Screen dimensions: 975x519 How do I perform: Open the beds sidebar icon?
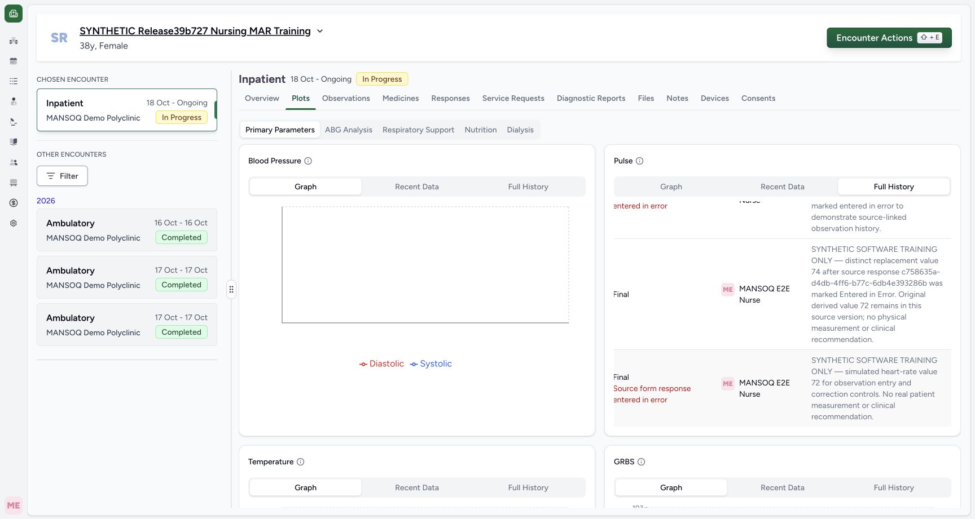coord(14,183)
